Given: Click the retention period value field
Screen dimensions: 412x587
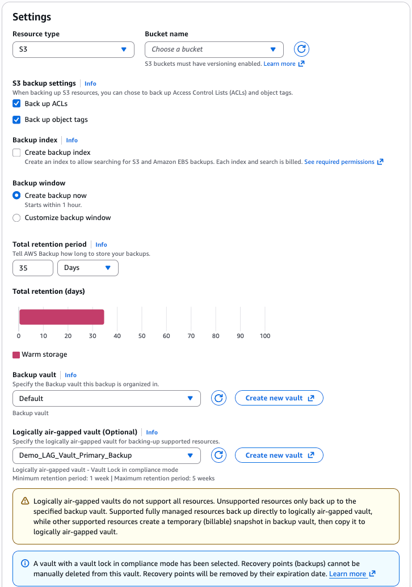Looking at the screenshot, I should coord(32,268).
